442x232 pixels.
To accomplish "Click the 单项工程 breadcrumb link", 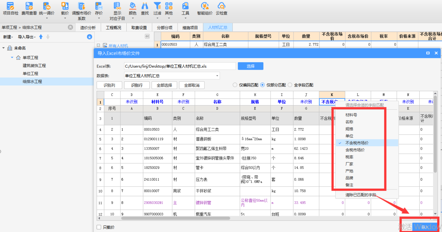I will coord(9,27).
